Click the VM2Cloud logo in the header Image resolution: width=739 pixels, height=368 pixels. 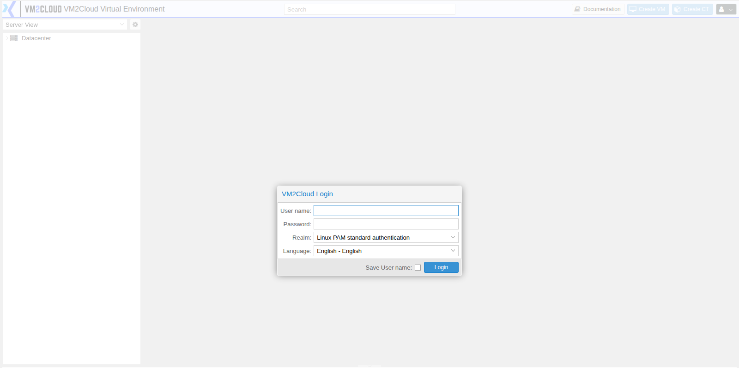pos(32,9)
